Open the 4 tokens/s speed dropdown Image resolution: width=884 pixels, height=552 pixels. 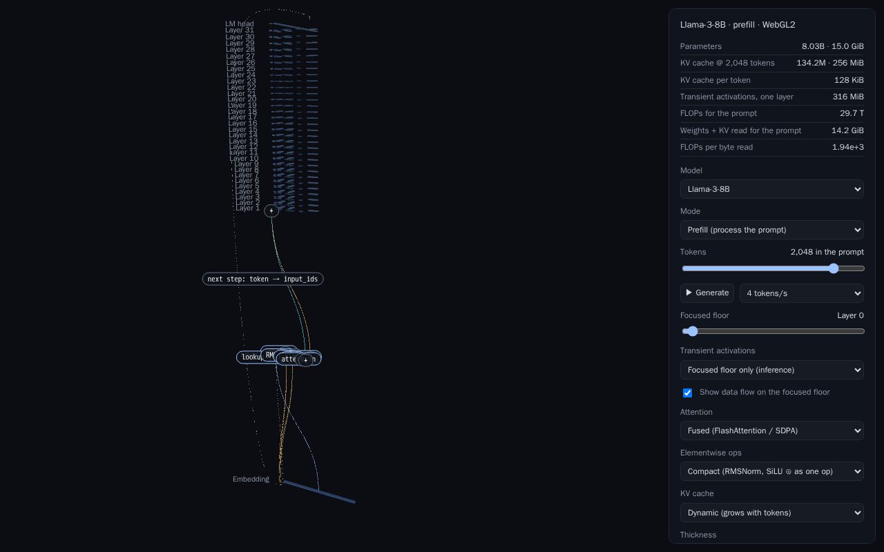click(x=802, y=293)
